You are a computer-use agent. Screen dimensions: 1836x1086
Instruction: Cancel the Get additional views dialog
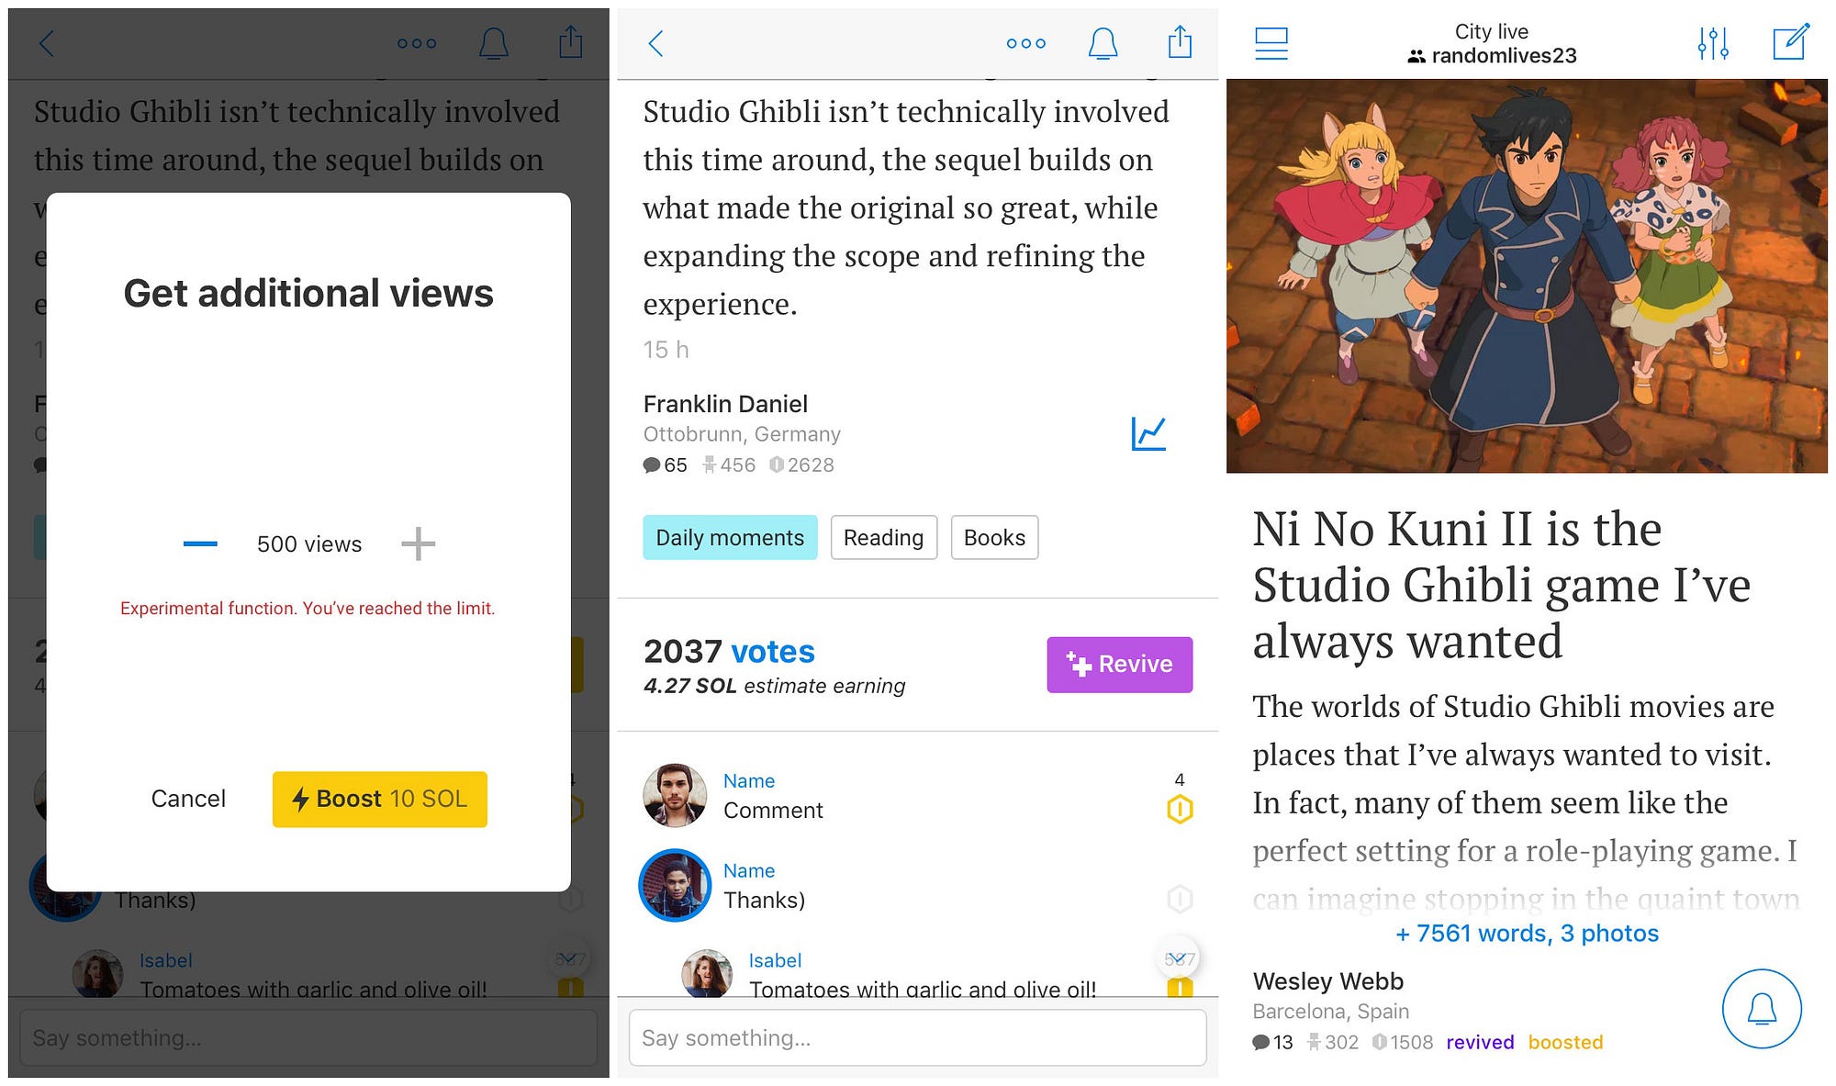click(x=188, y=799)
